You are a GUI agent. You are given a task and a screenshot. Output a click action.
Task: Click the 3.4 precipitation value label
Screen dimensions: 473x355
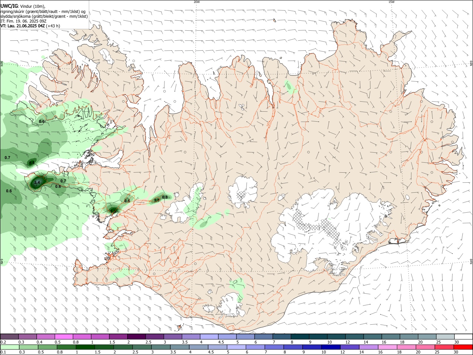[37, 183]
